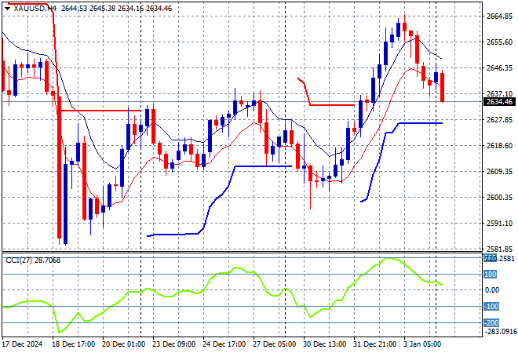Click the 2591.10 price axis label
This screenshot has height=353, width=518.
500,224
